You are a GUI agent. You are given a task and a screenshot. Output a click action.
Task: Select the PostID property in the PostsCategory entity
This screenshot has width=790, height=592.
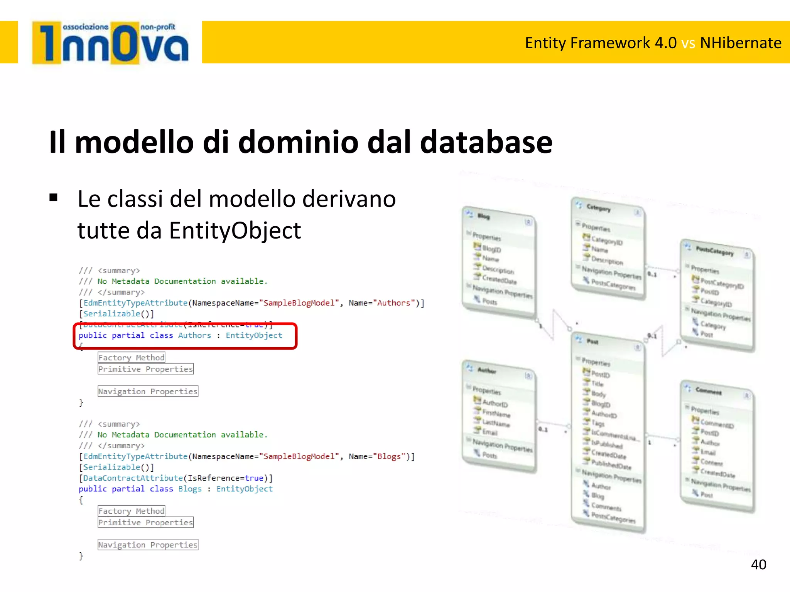click(710, 292)
